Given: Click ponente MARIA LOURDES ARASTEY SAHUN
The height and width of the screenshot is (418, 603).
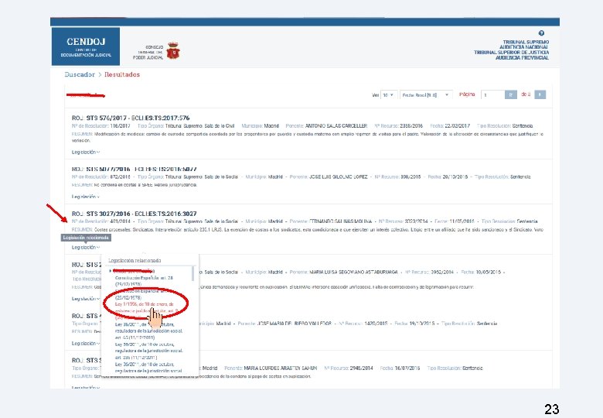Looking at the screenshot, I should pyautogui.click(x=281, y=368).
